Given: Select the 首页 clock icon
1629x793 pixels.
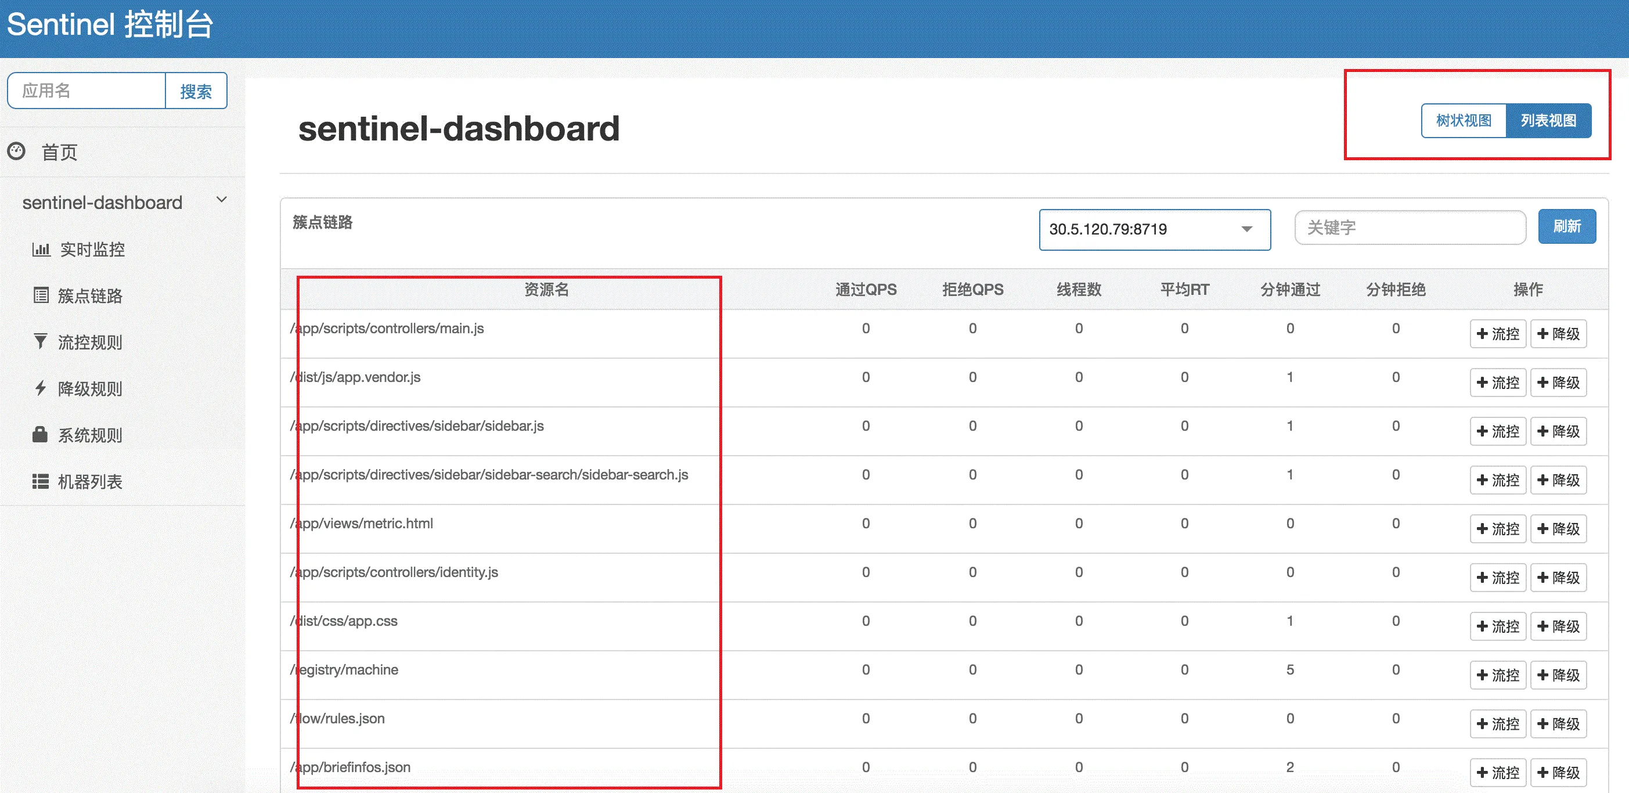Looking at the screenshot, I should [x=16, y=152].
